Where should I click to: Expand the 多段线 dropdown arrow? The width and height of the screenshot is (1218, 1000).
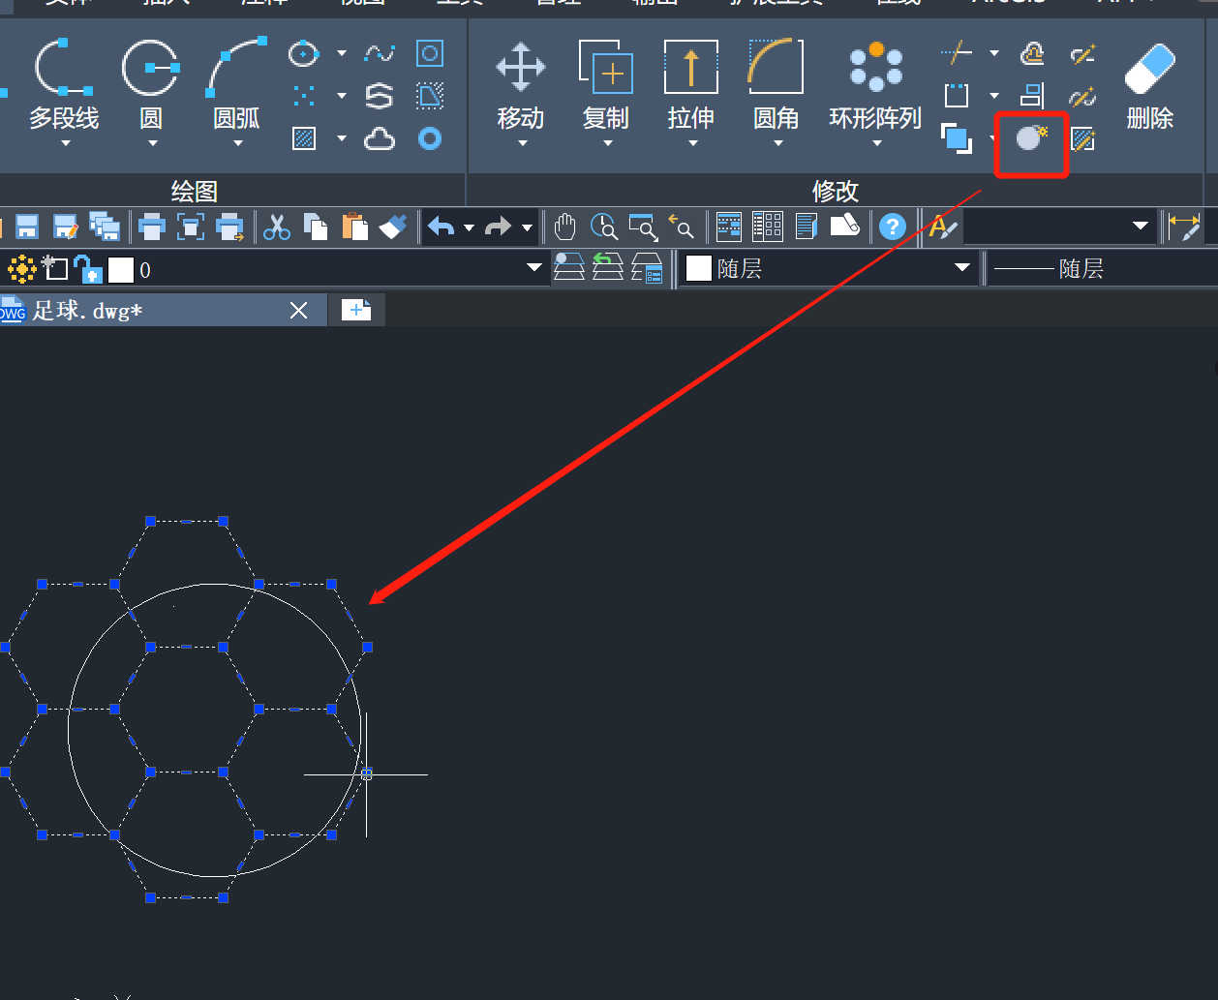(65, 143)
